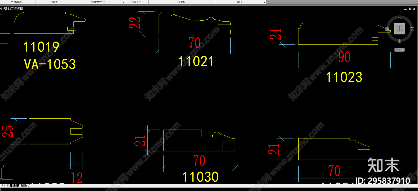Restore down the drawing window
Image resolution: width=418 pixels, height=191 pixels.
pos(410,9)
